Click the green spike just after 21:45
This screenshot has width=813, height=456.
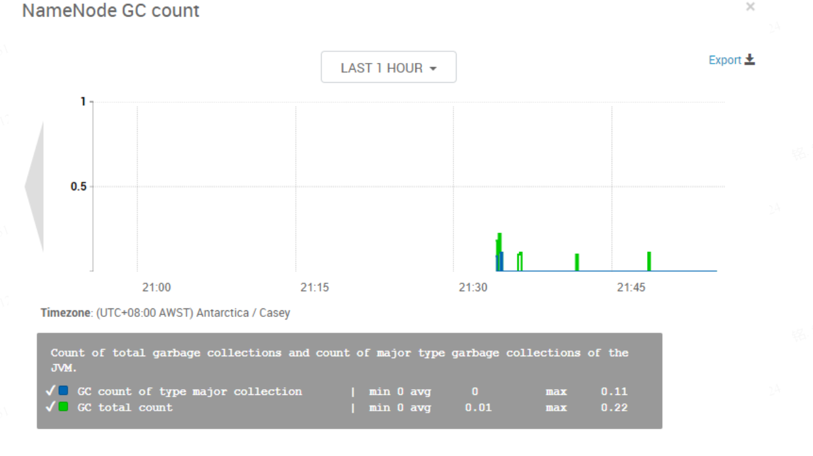648,261
